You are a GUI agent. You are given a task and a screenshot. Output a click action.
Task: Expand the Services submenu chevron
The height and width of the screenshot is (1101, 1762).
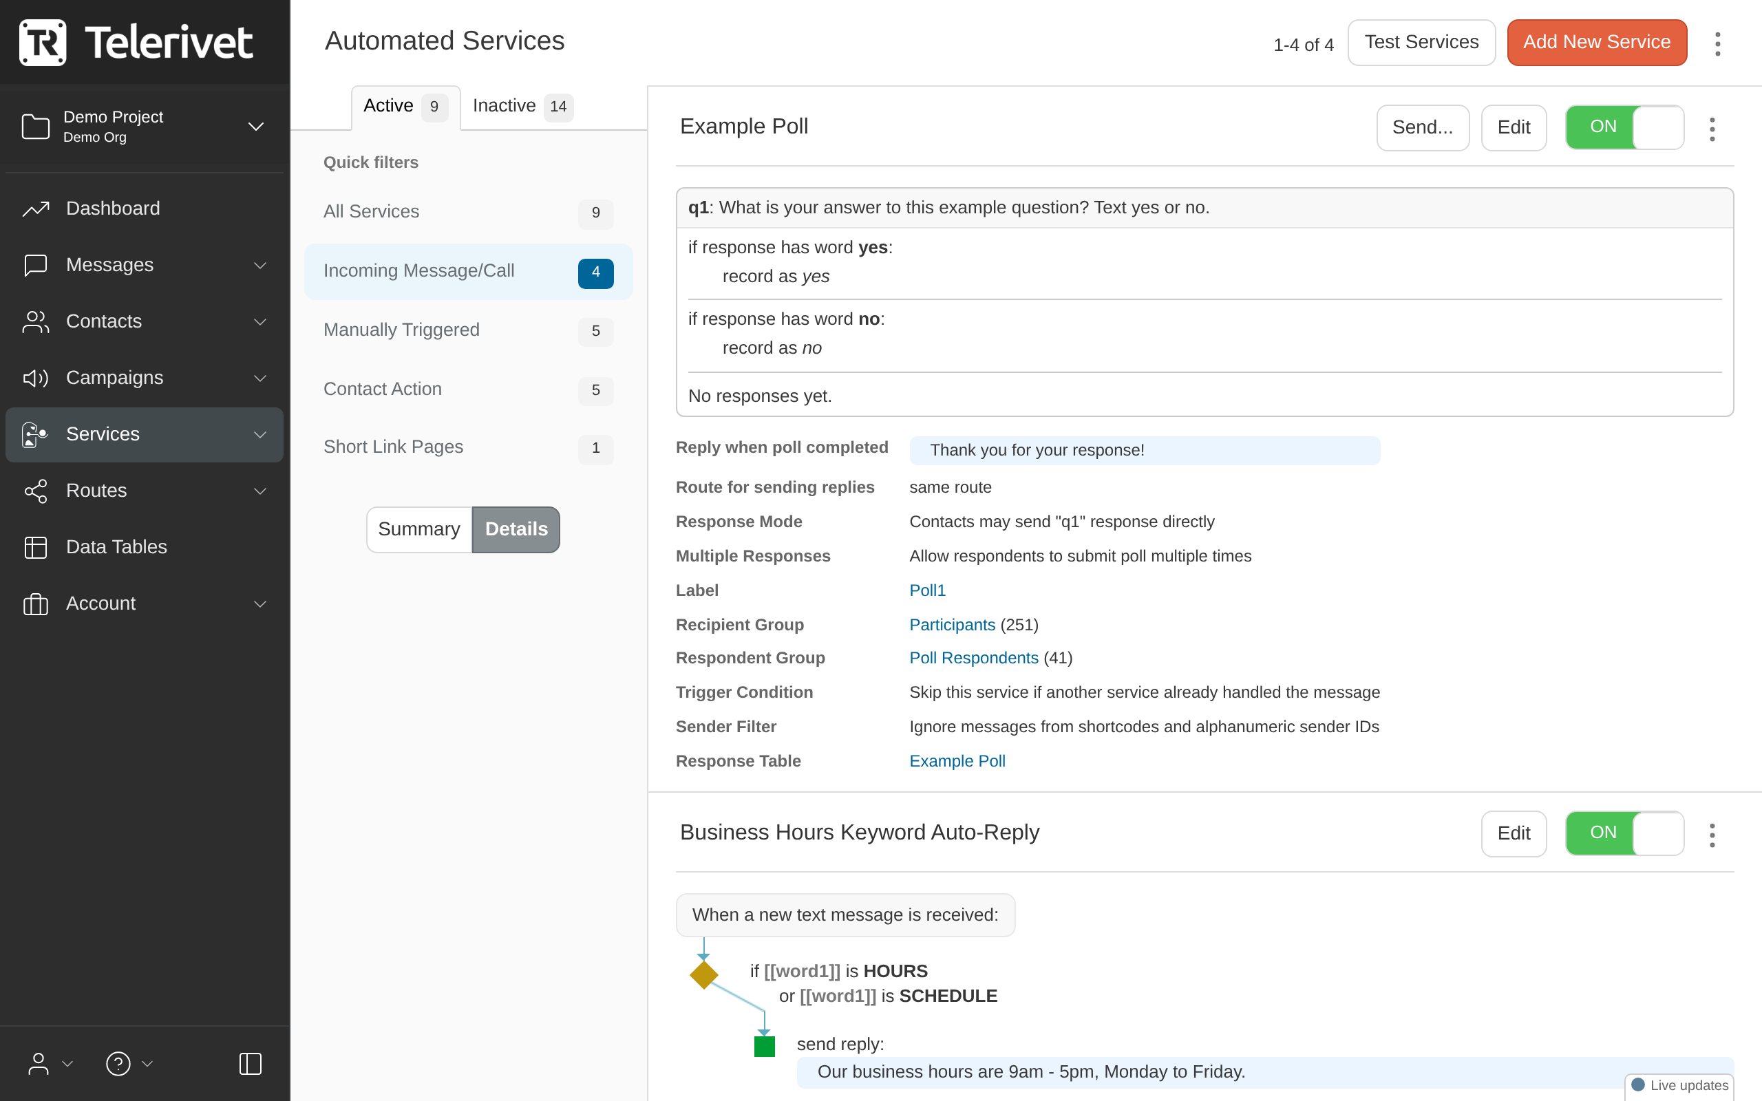pos(260,435)
